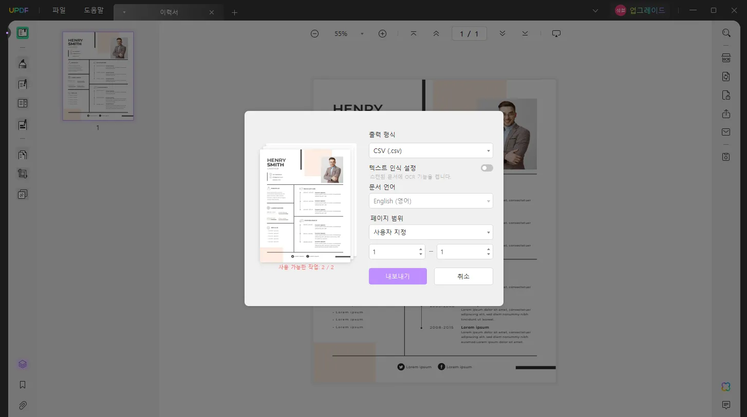Jump to the last page
Viewport: 747px width, 417px height.
(525, 33)
